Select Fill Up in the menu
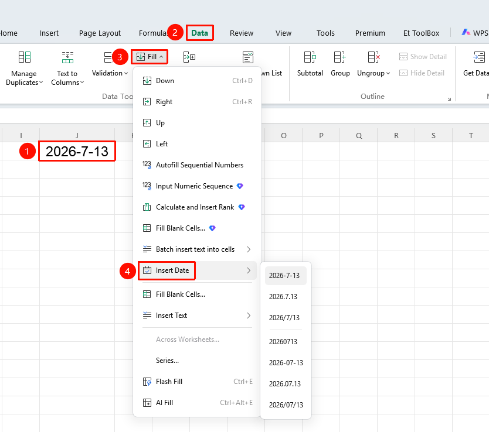Screen dimensions: 489x432 click(197, 123)
